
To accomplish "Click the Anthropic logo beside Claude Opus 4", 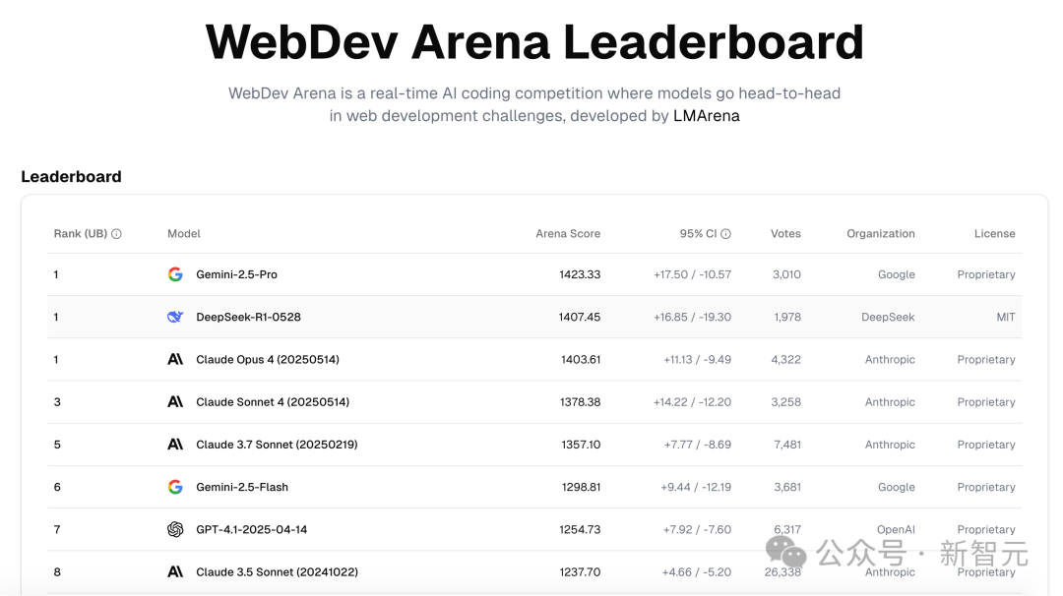I will coord(175,360).
